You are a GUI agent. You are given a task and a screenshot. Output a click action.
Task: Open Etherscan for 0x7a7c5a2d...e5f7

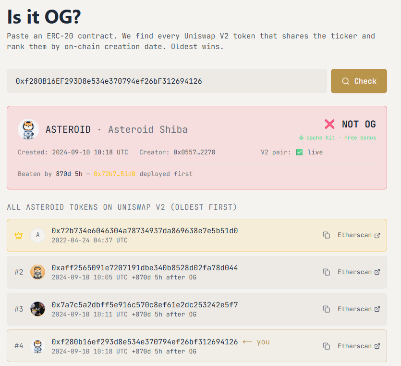point(359,309)
